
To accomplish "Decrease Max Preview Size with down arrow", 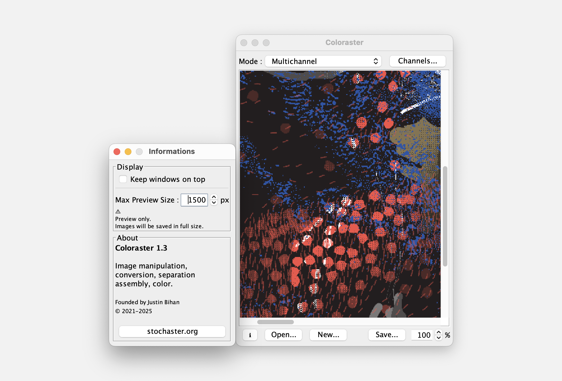I will click(214, 203).
